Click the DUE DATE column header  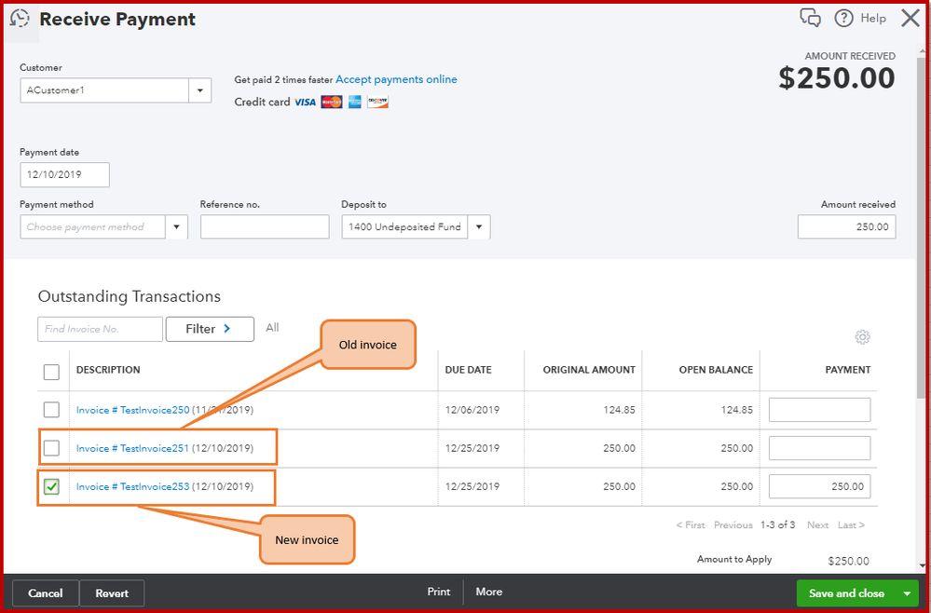coord(469,370)
